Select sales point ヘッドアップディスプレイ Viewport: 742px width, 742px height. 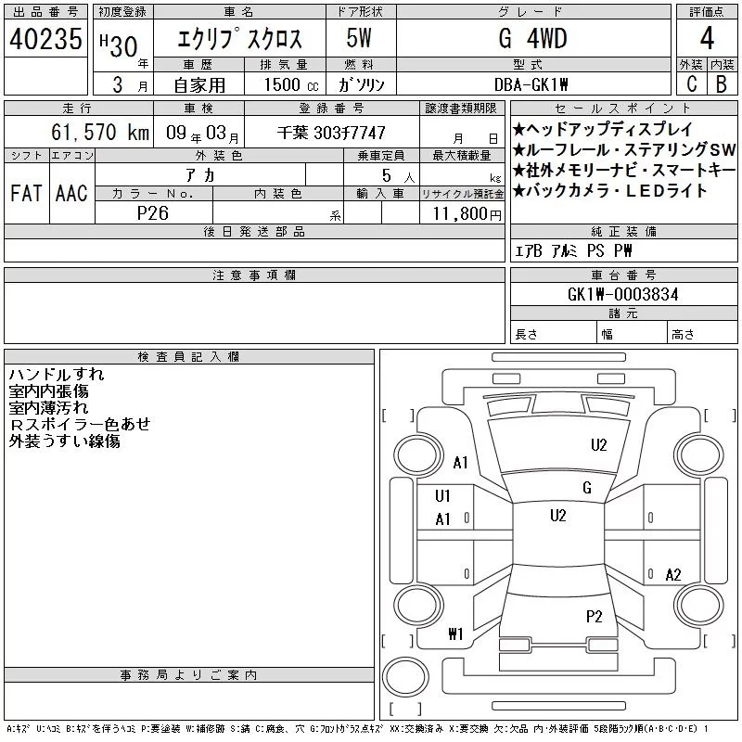[602, 129]
